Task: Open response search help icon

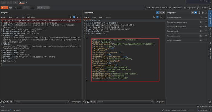Action: pyautogui.click(x=84, y=102)
